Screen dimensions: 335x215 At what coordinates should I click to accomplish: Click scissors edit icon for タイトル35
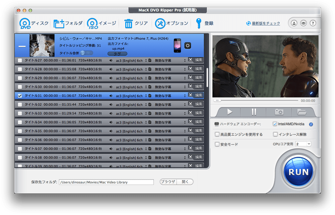(x=190, y=130)
